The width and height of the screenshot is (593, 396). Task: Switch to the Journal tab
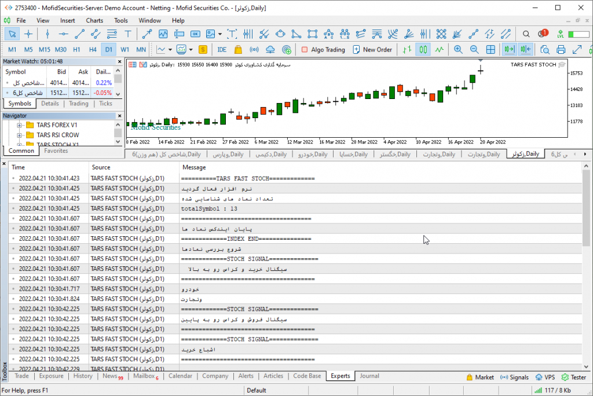369,376
